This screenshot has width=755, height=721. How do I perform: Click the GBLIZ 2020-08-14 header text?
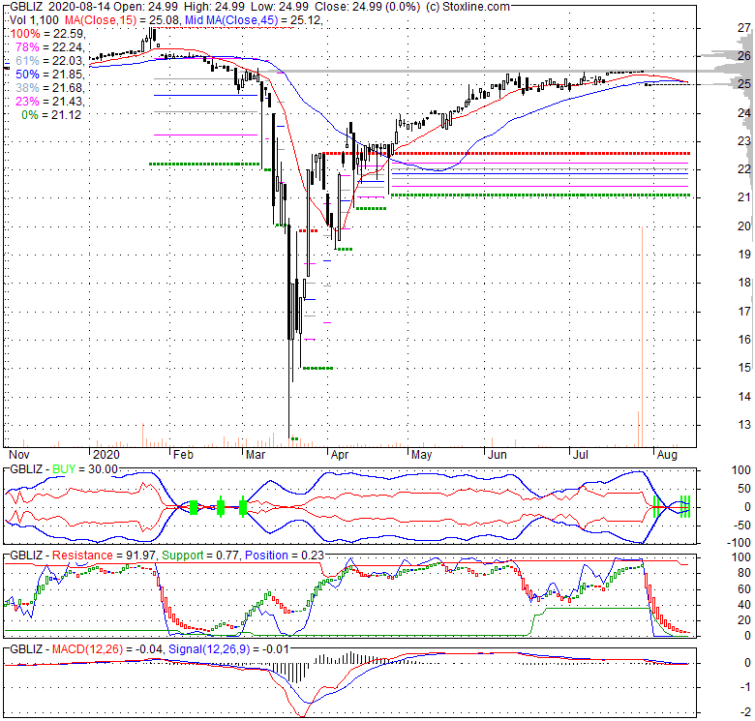(60, 7)
